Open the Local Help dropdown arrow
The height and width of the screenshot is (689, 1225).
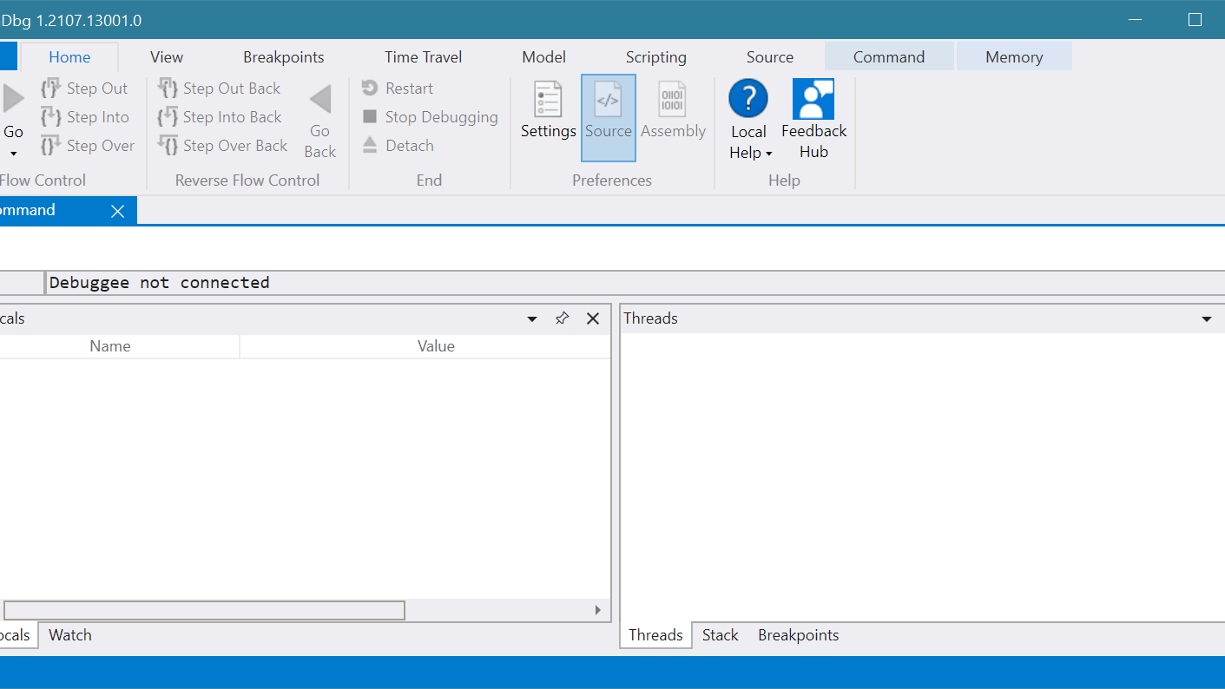[x=769, y=154]
